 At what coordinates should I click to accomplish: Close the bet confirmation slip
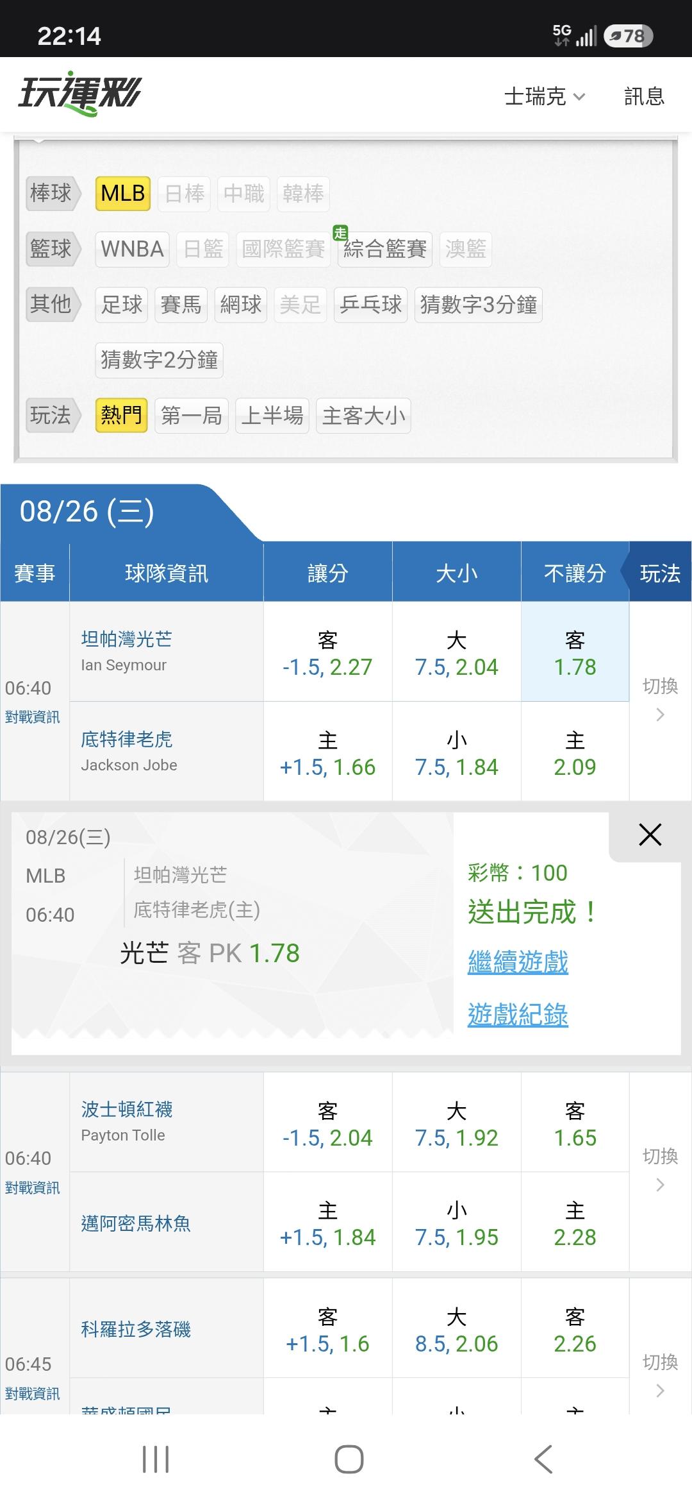pyautogui.click(x=650, y=835)
